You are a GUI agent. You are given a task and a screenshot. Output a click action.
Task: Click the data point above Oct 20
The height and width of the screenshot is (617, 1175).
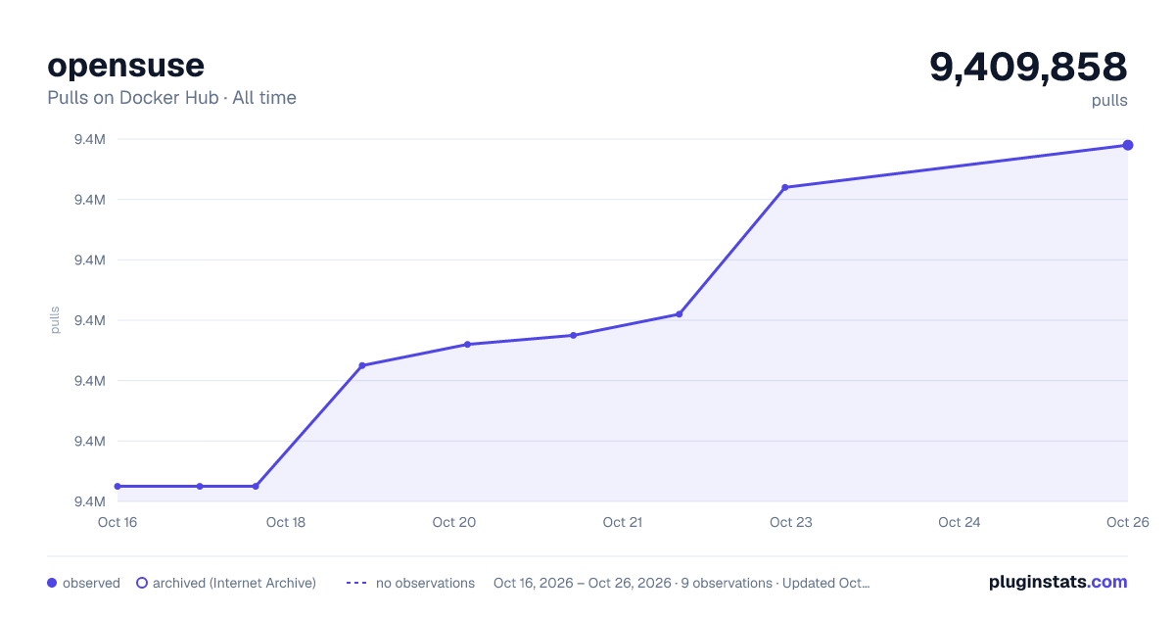[468, 344]
